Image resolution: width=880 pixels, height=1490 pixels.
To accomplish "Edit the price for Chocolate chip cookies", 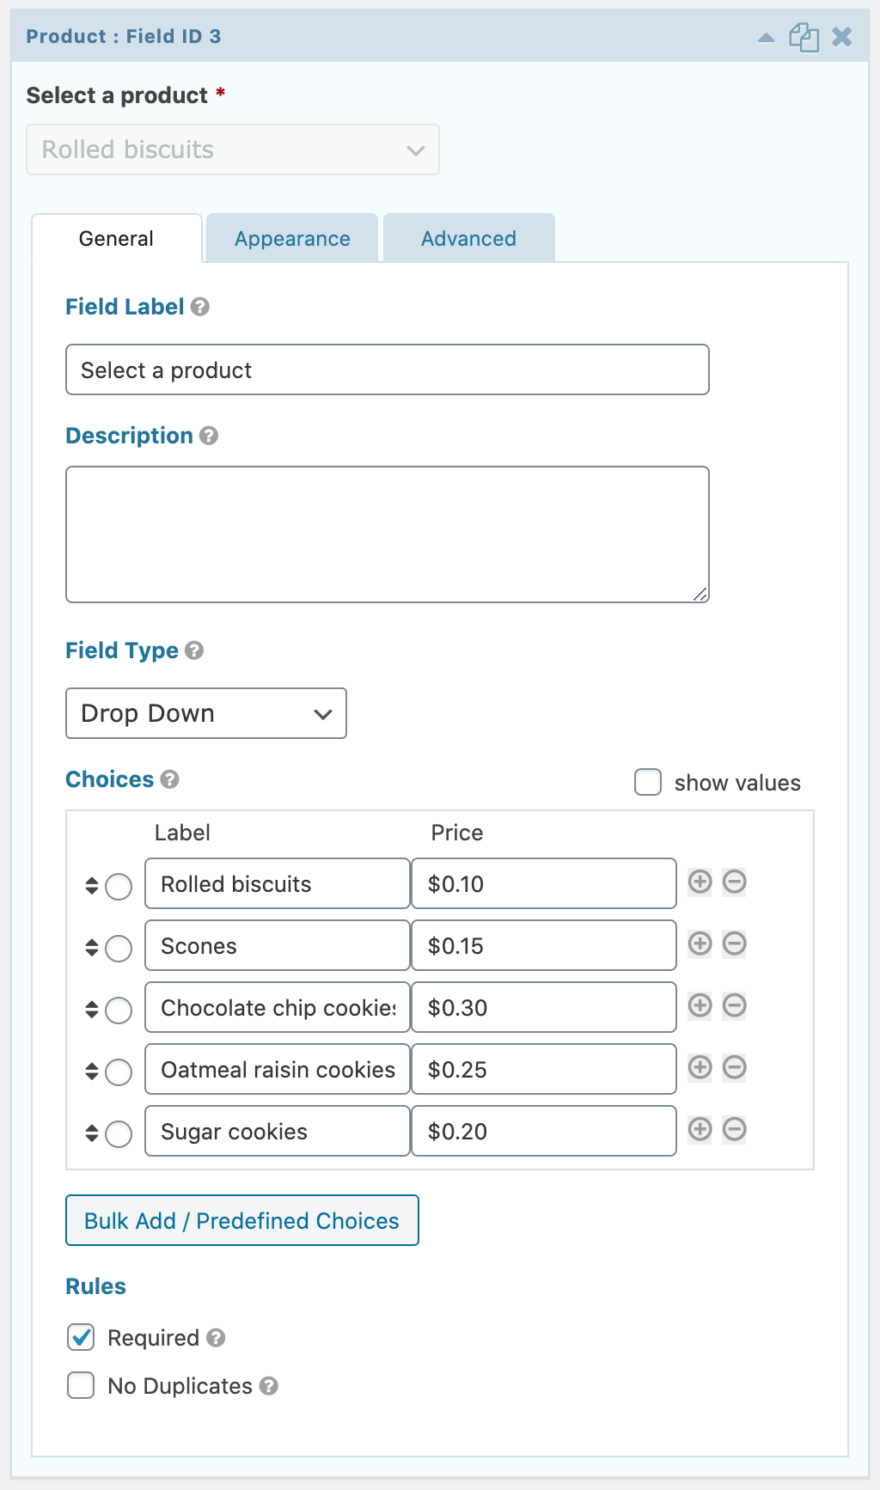I will [x=543, y=1007].
